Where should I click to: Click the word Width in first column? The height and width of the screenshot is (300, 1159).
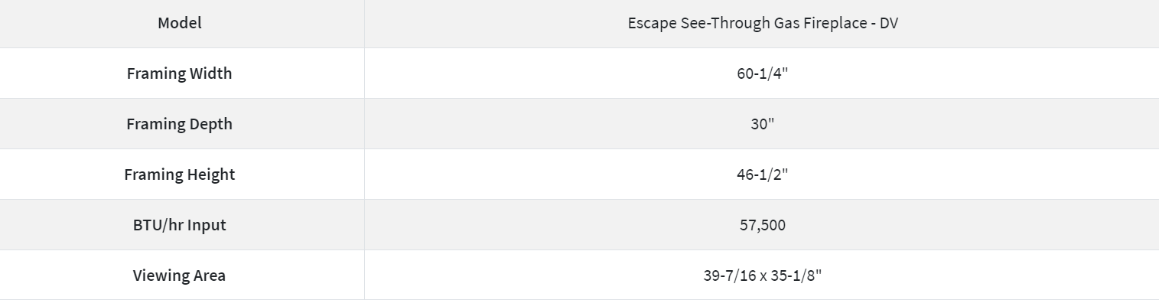click(x=209, y=73)
